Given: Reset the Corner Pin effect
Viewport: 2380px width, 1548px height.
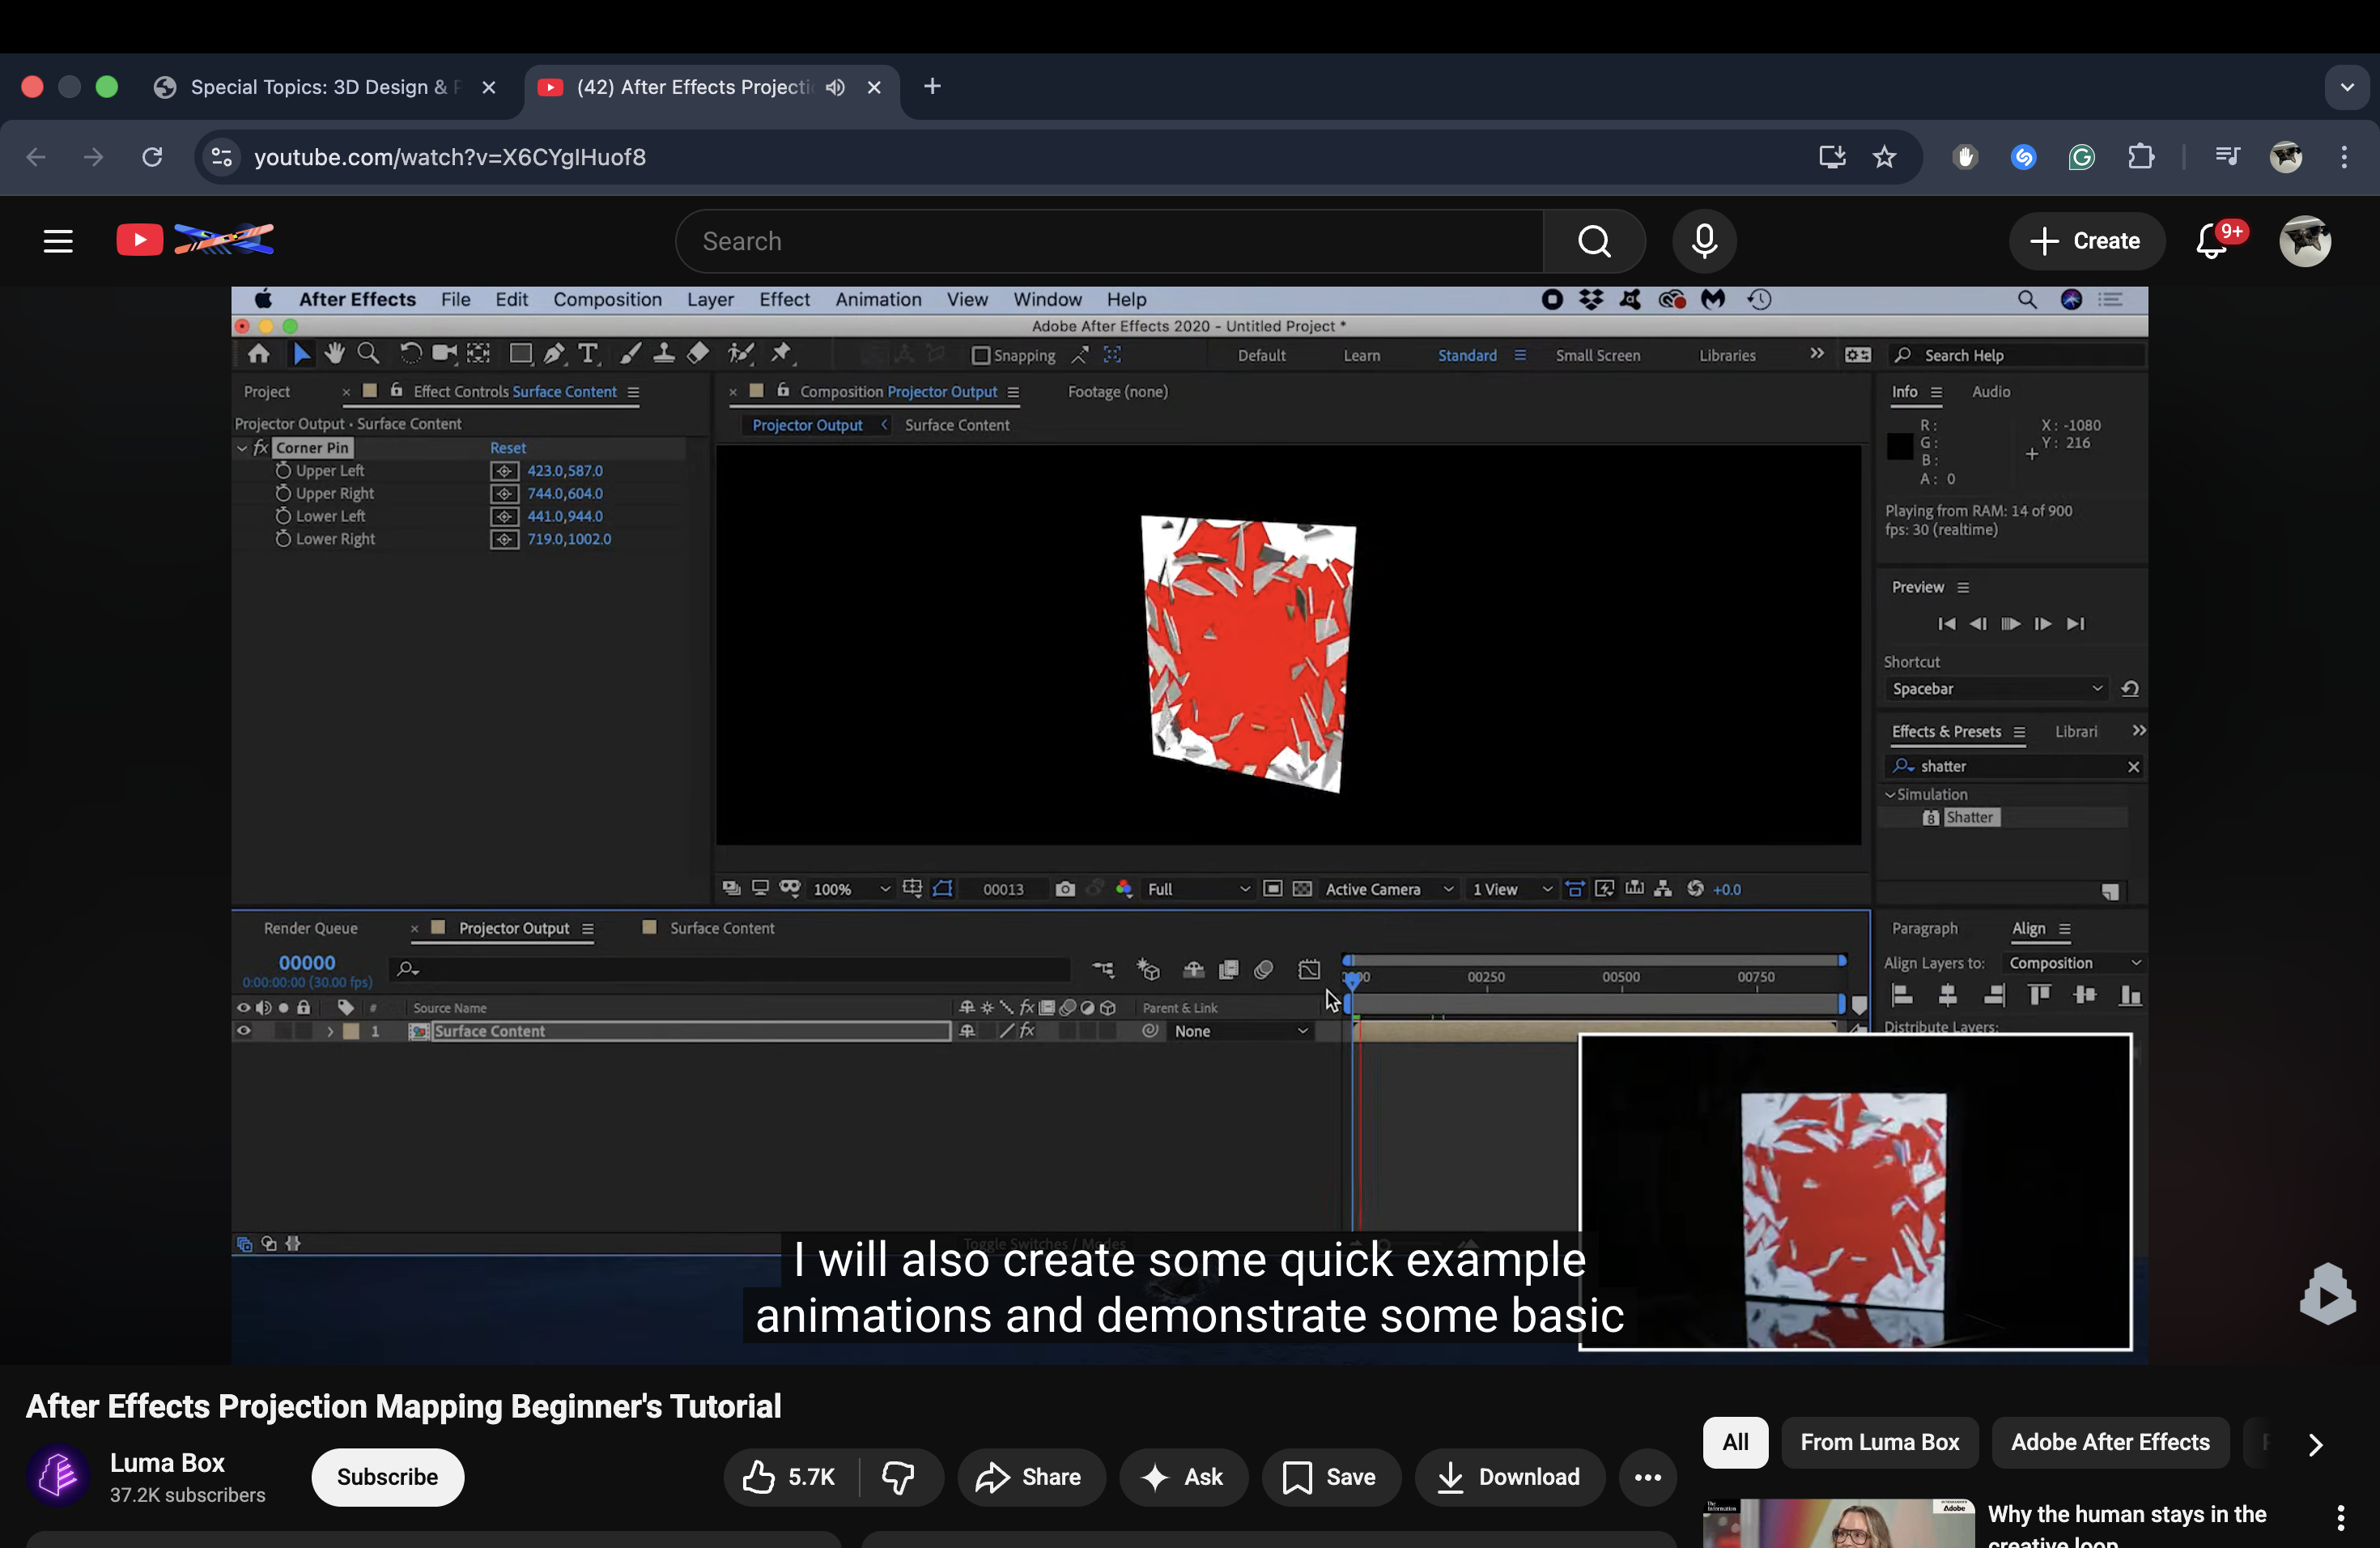Looking at the screenshot, I should [x=507, y=447].
